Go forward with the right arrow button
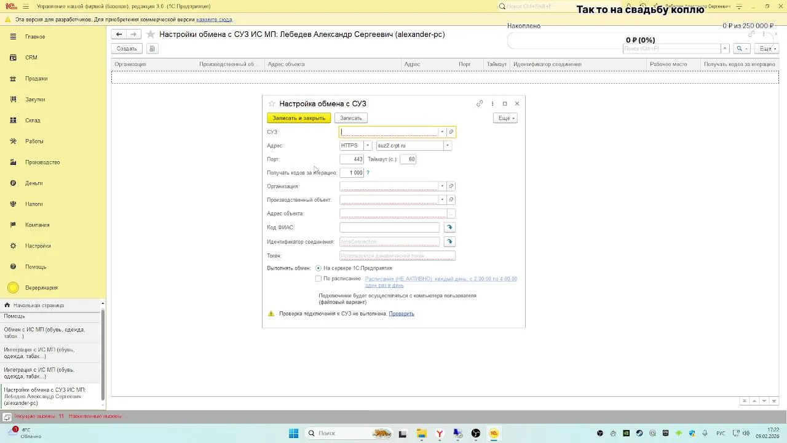The height and width of the screenshot is (443, 787). [x=133, y=34]
